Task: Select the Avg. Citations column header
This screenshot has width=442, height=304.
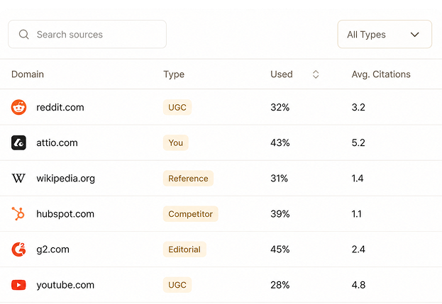Action: click(381, 74)
